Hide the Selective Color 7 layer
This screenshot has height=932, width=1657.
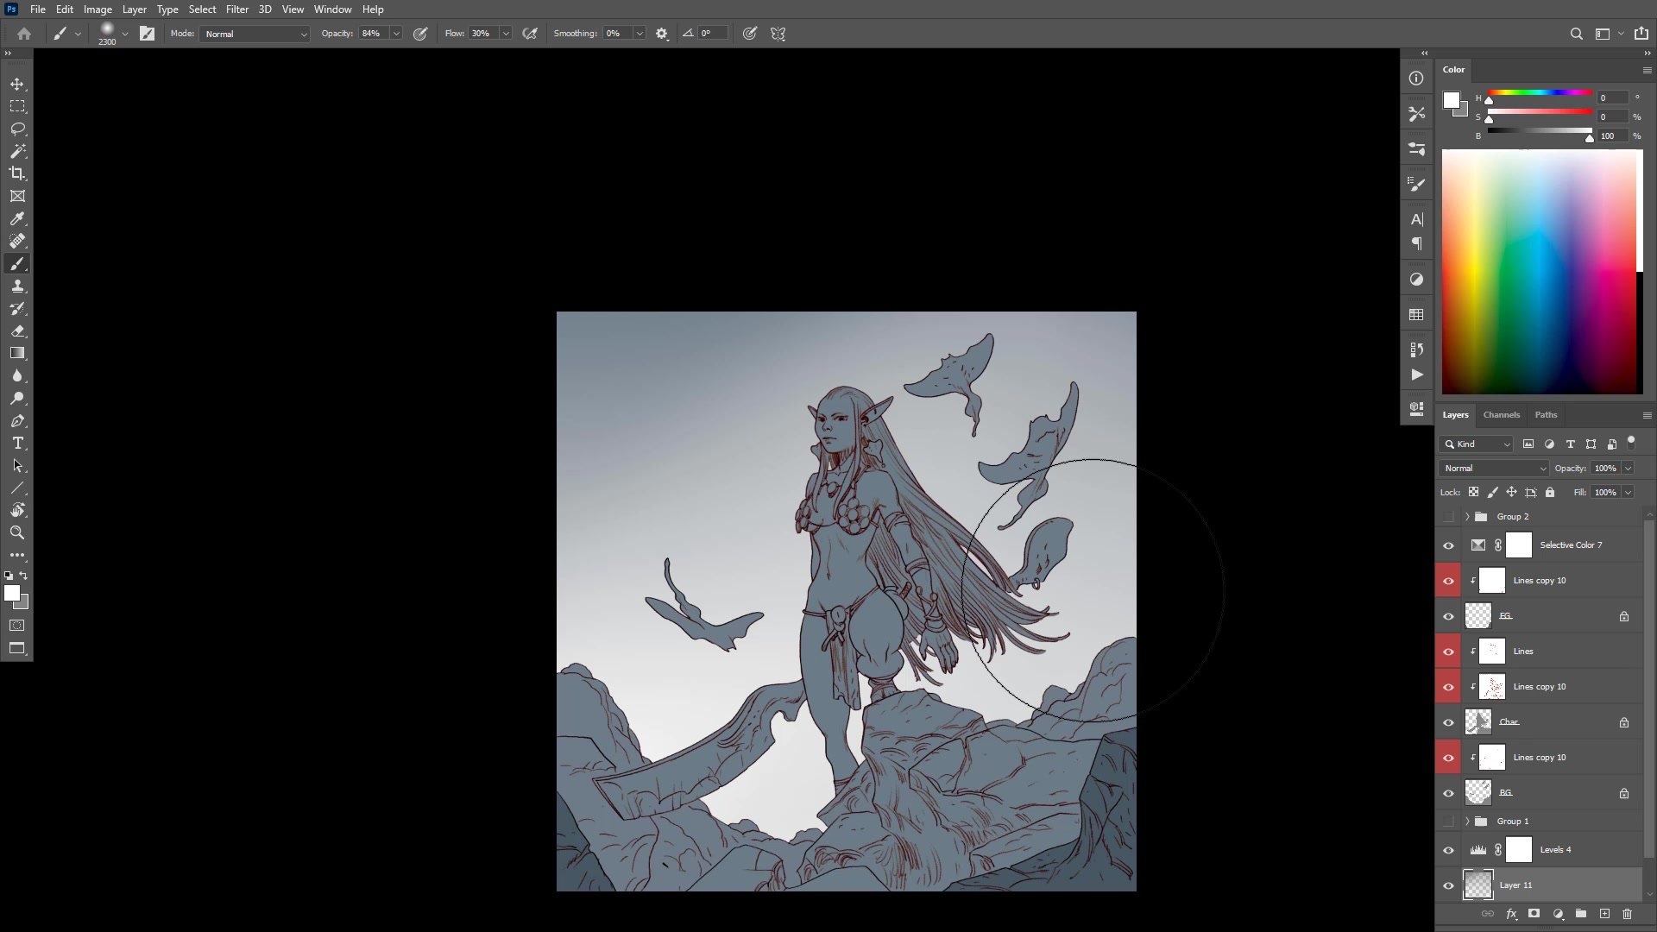click(1448, 545)
